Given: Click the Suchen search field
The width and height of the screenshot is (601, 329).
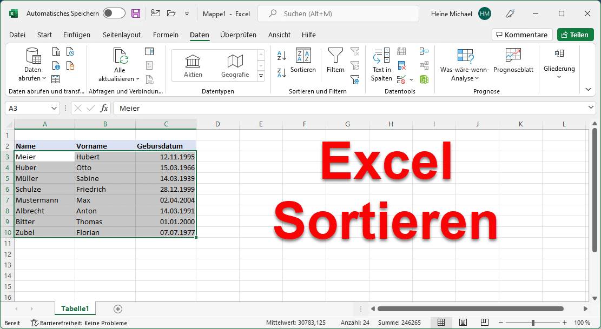Looking at the screenshot, I should click(x=338, y=13).
